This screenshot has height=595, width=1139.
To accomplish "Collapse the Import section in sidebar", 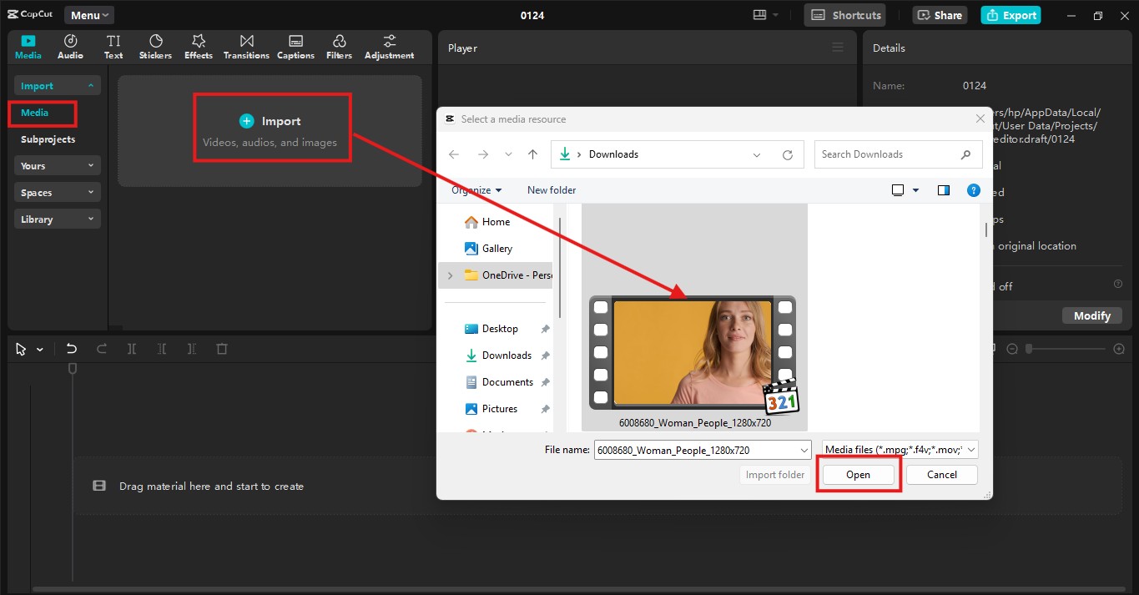I will pos(57,85).
